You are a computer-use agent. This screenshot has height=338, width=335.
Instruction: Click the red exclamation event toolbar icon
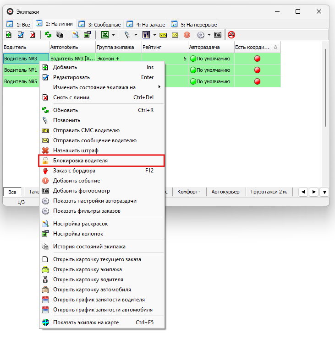(187, 35)
